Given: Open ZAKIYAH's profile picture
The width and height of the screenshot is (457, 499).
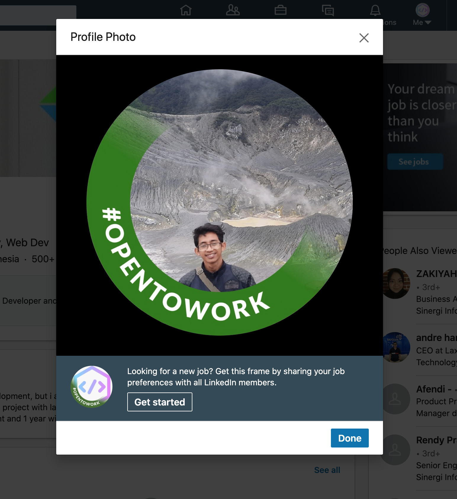Looking at the screenshot, I should tap(396, 284).
